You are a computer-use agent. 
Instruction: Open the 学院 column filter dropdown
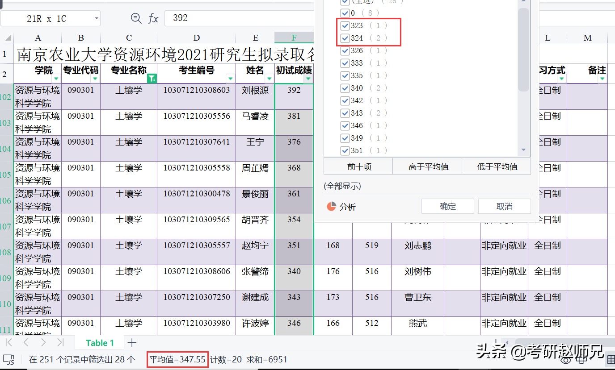57,79
